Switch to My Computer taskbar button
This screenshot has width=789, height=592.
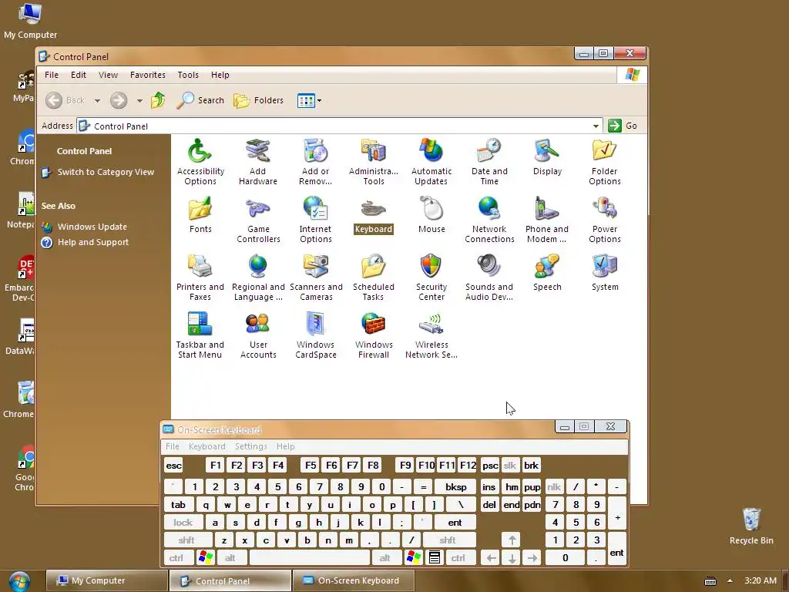pyautogui.click(x=106, y=580)
